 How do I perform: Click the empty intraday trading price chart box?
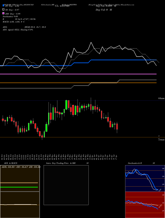[x=66, y=185]
